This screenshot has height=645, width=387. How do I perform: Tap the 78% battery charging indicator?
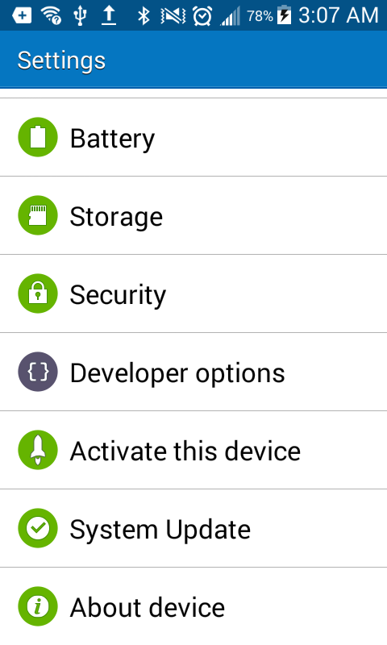(269, 15)
